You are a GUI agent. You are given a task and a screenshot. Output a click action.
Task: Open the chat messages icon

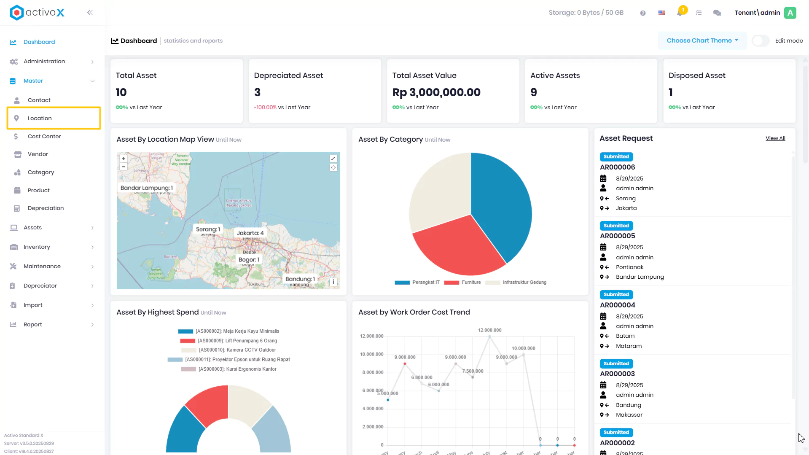(x=717, y=13)
